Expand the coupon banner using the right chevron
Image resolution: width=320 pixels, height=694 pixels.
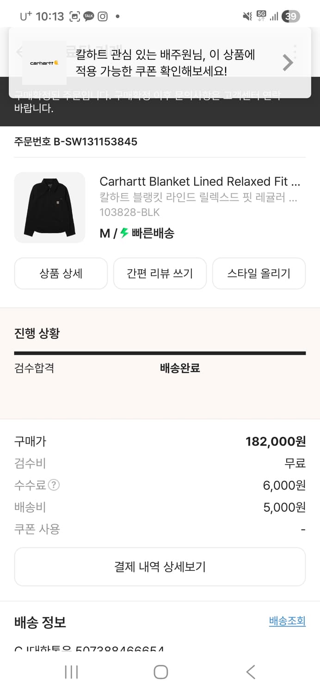[288, 62]
